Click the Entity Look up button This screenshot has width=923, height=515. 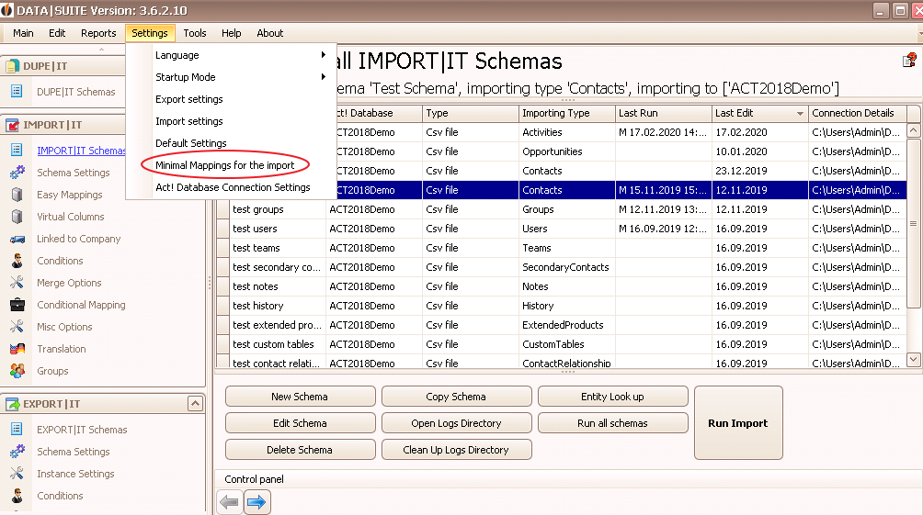[x=613, y=397]
